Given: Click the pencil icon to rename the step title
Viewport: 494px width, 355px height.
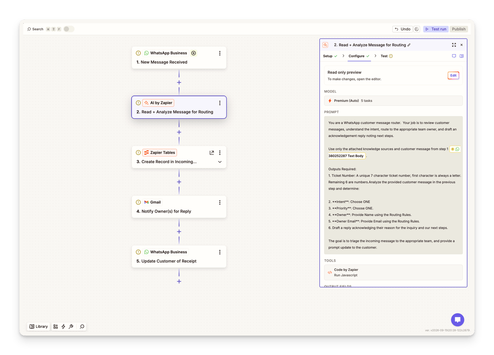Looking at the screenshot, I should pyautogui.click(x=409, y=45).
